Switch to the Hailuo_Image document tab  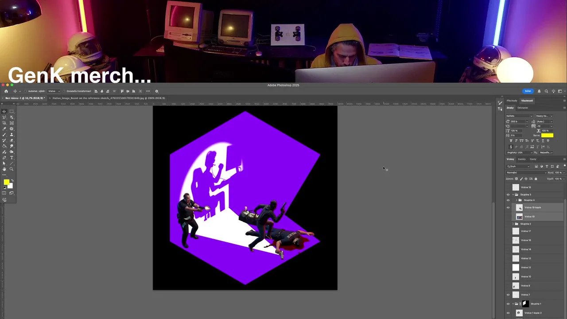tap(109, 98)
